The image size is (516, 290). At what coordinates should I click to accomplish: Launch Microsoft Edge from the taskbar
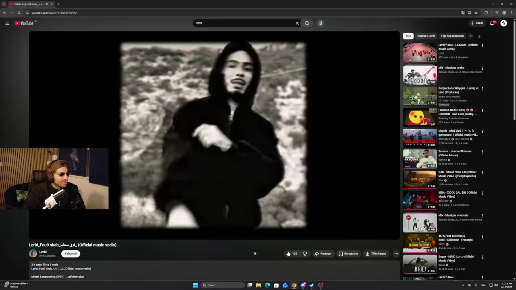point(267,285)
